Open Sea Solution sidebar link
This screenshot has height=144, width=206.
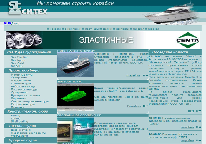click(x=20, y=57)
